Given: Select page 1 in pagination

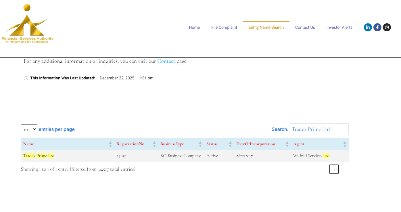Looking at the screenshot, I should pos(334,169).
